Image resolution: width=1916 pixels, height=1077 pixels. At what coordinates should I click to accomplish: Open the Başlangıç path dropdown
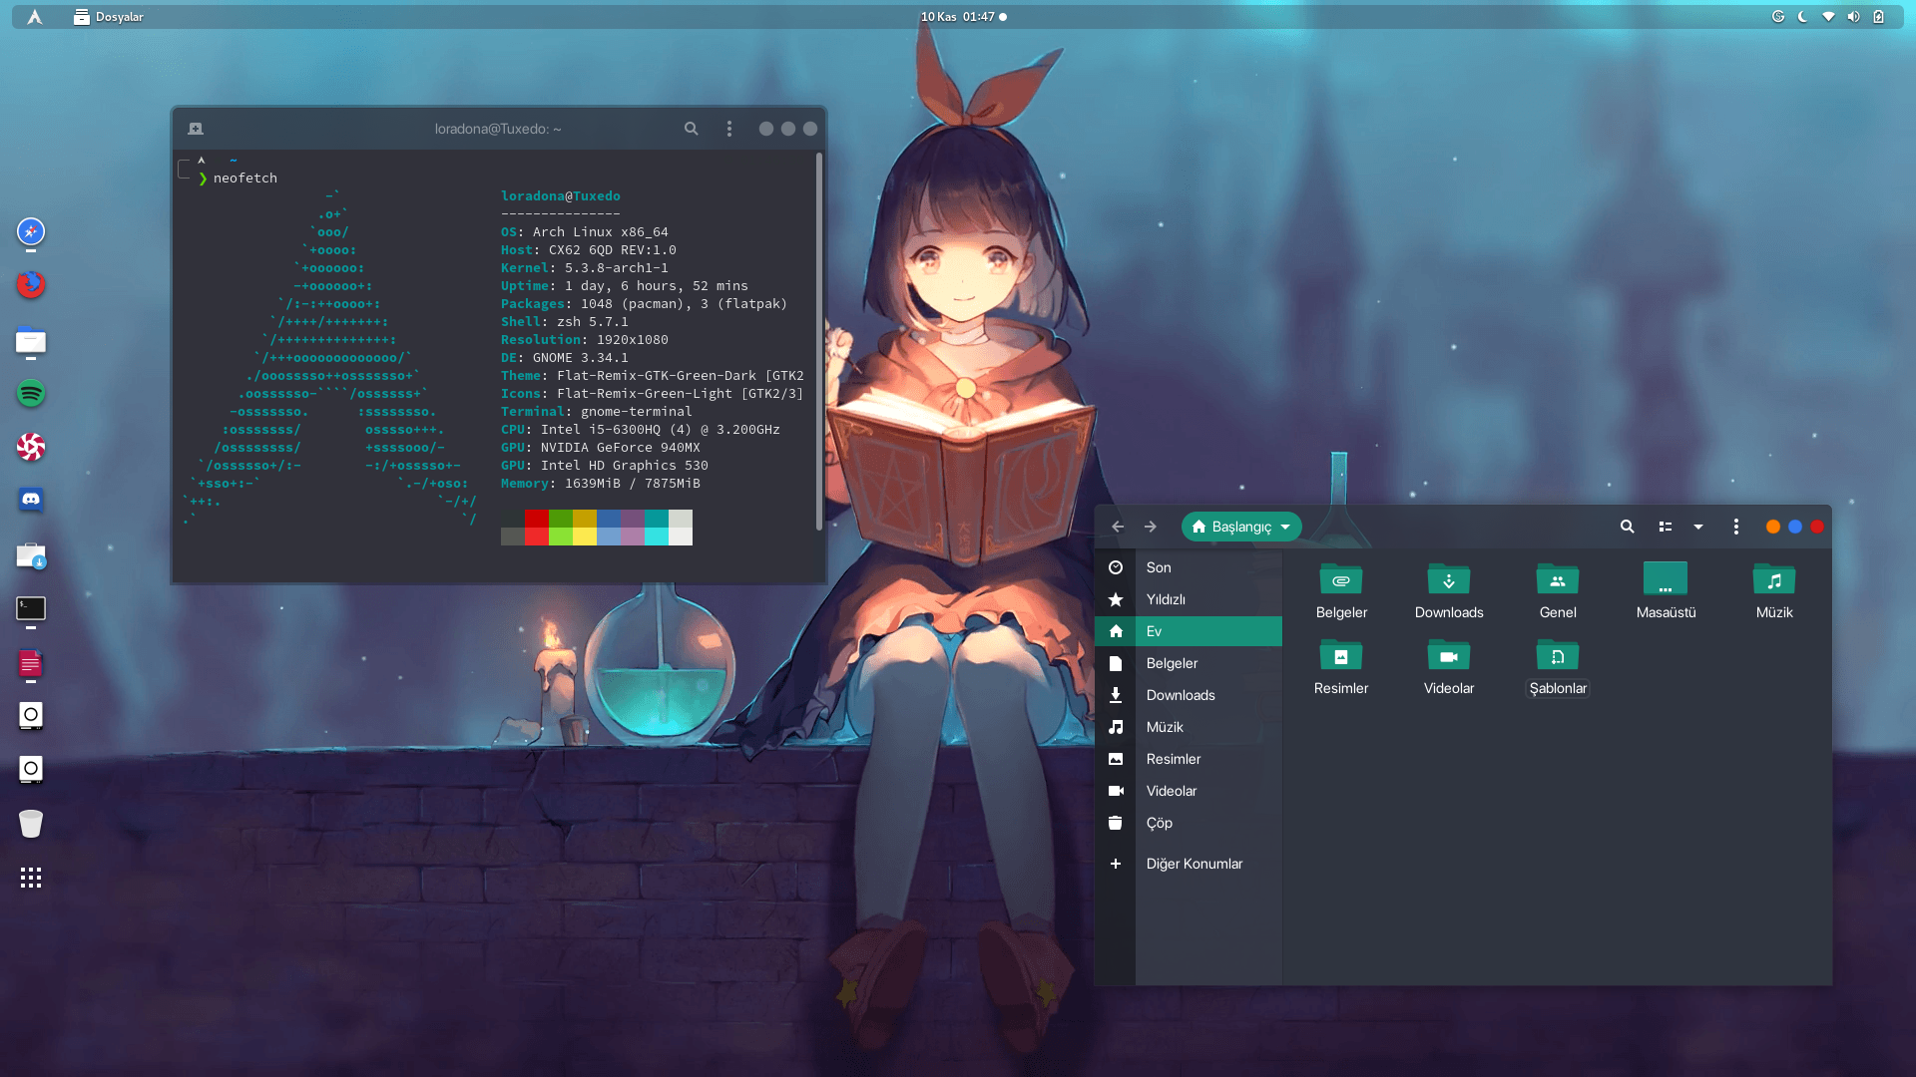coord(1241,527)
